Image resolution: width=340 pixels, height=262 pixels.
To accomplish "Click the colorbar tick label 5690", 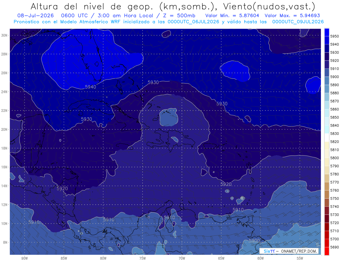I will pyautogui.click(x=335, y=247).
